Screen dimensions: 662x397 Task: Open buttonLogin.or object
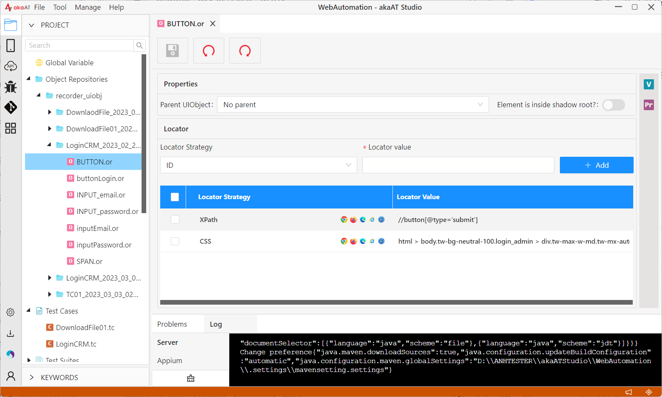pyautogui.click(x=100, y=178)
